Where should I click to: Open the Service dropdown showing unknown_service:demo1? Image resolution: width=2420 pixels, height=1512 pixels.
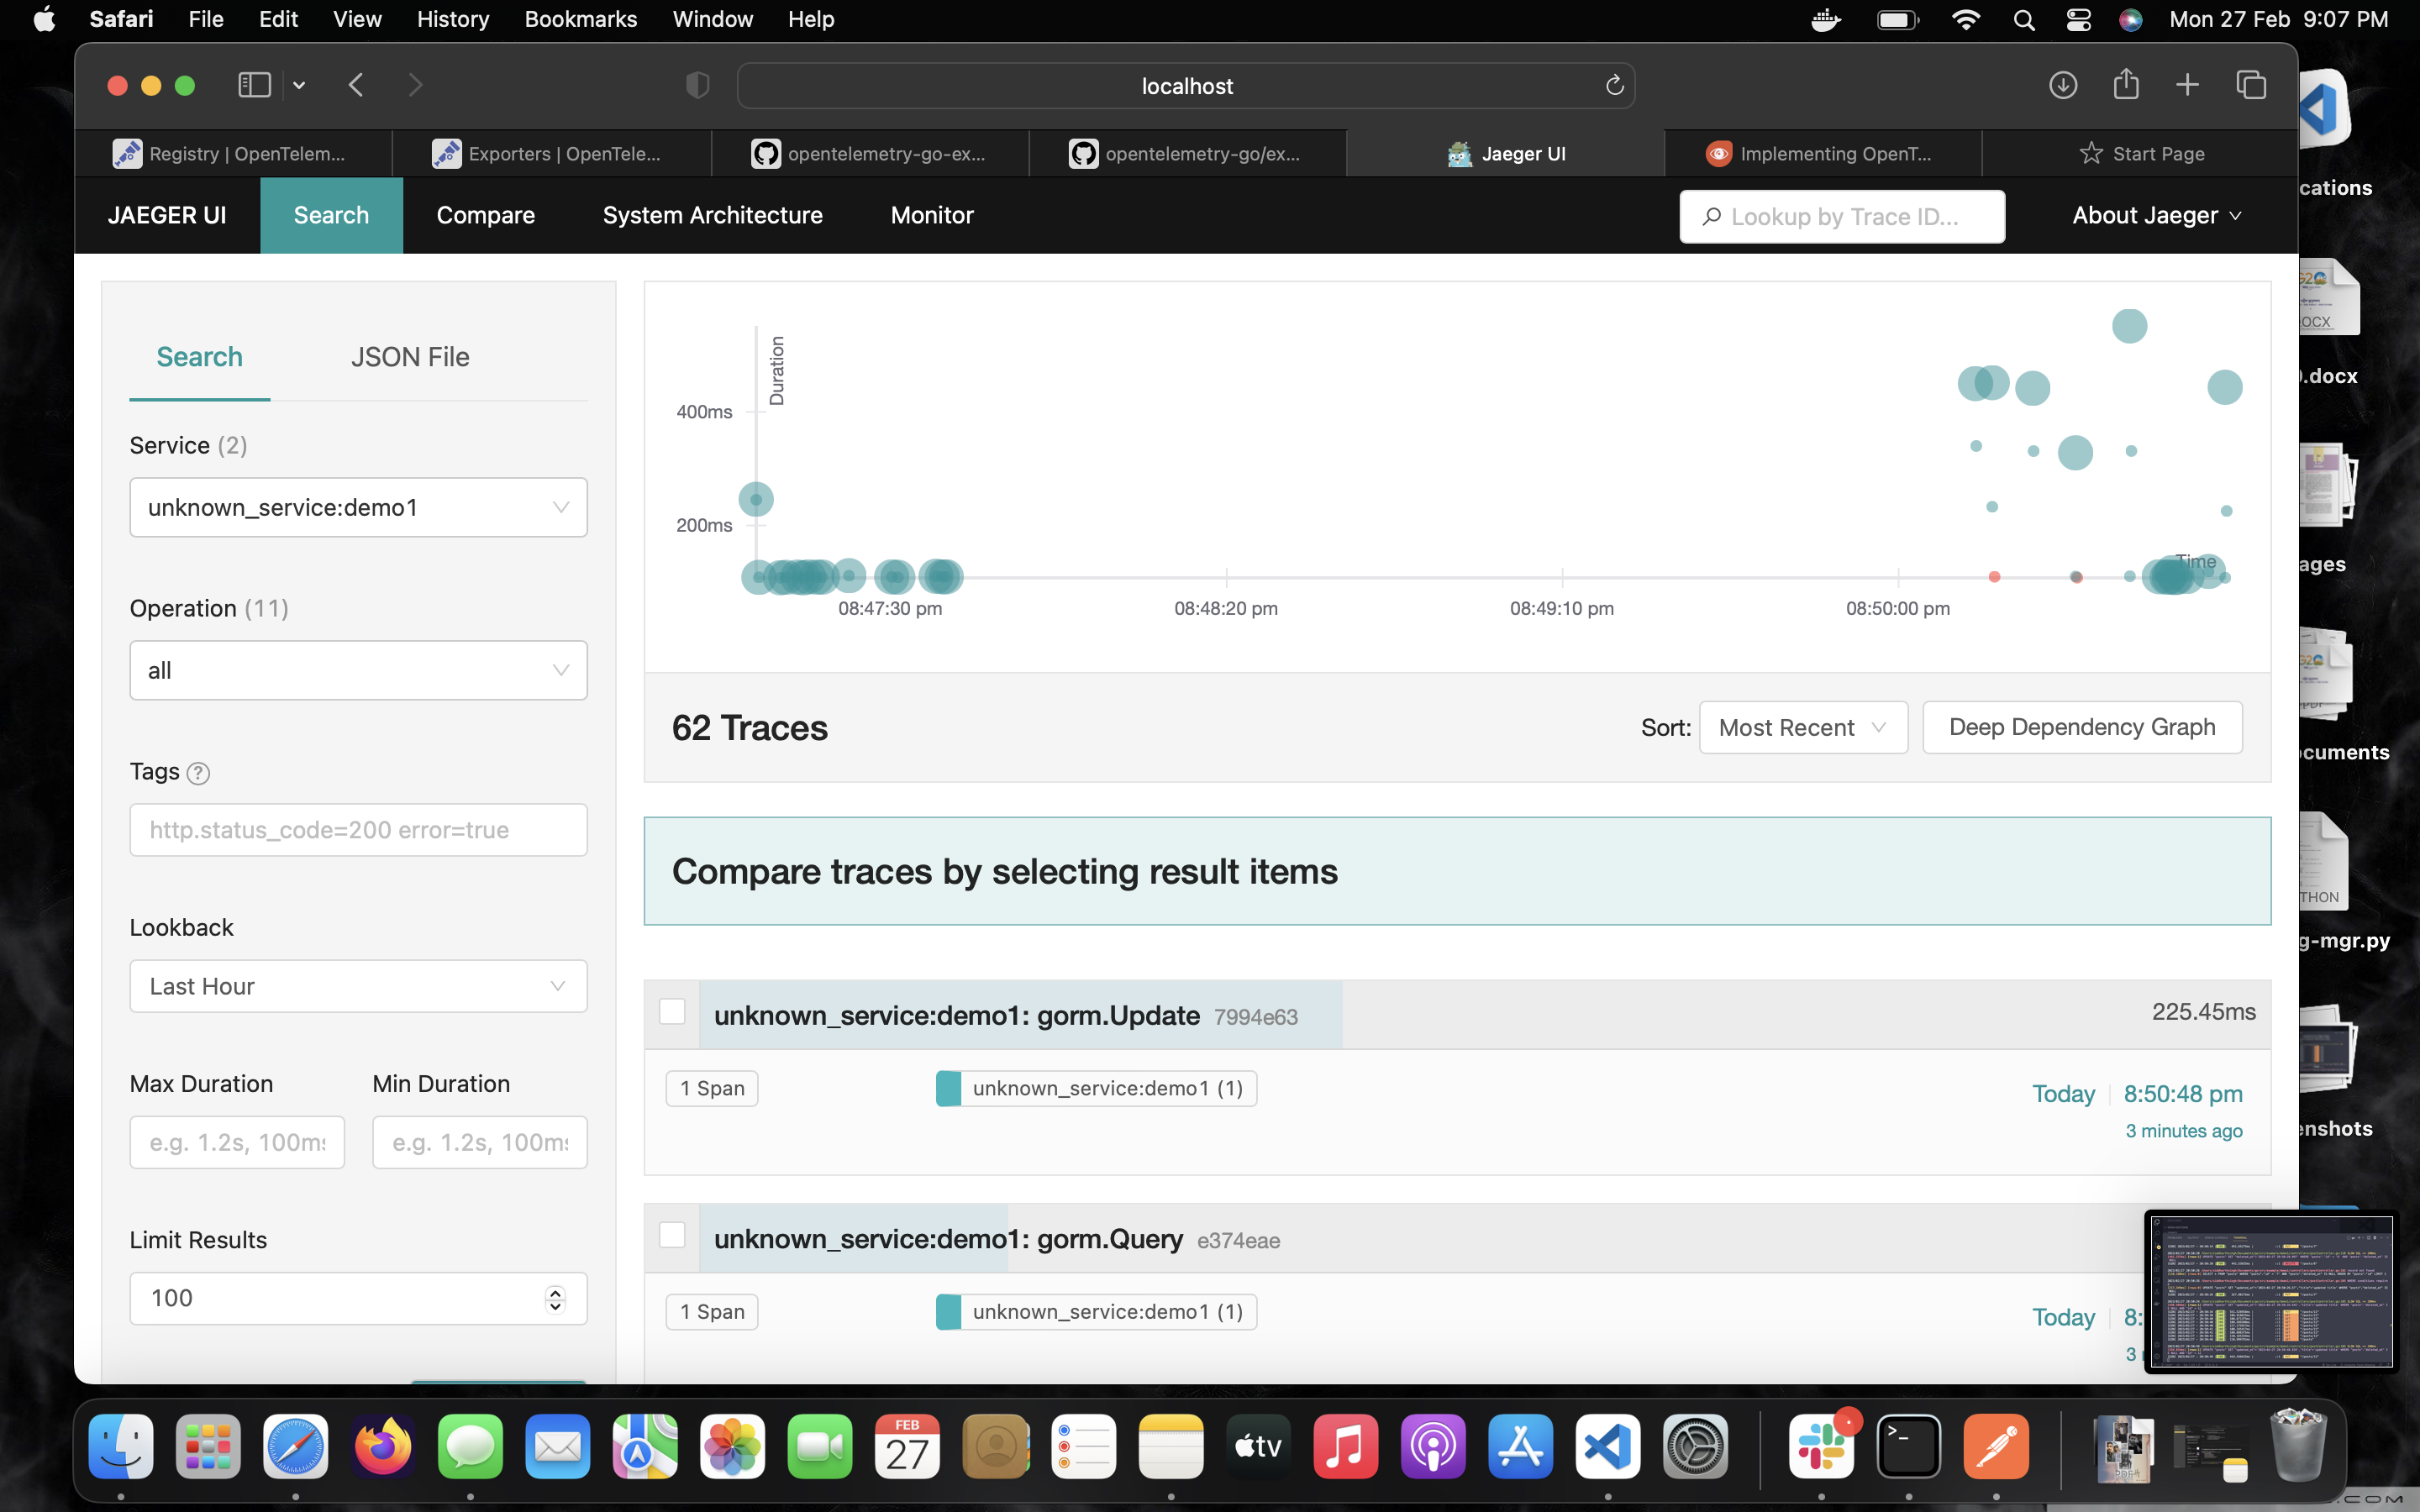coord(358,508)
